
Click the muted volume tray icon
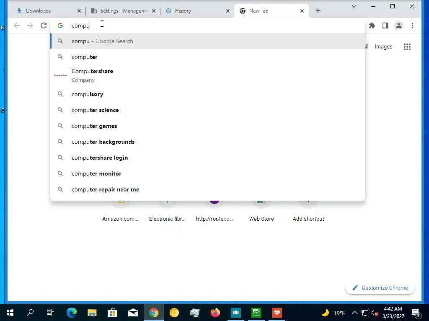coord(375,313)
